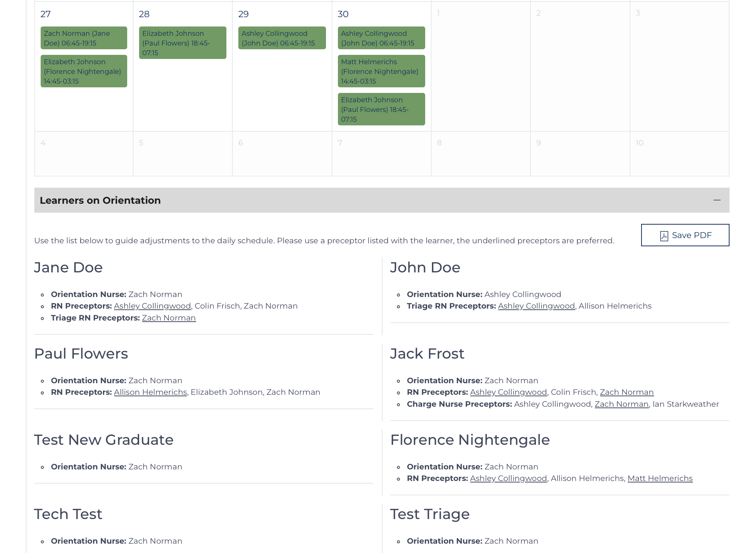Click Zach Norman under Jane Doe Triage Preceptors
The width and height of the screenshot is (734, 553).
pyautogui.click(x=169, y=318)
